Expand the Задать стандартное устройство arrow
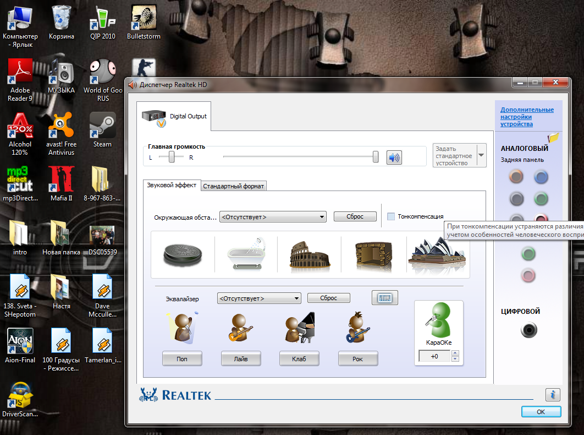 (481, 155)
